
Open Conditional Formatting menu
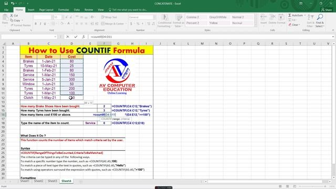pyautogui.click(x=164, y=21)
